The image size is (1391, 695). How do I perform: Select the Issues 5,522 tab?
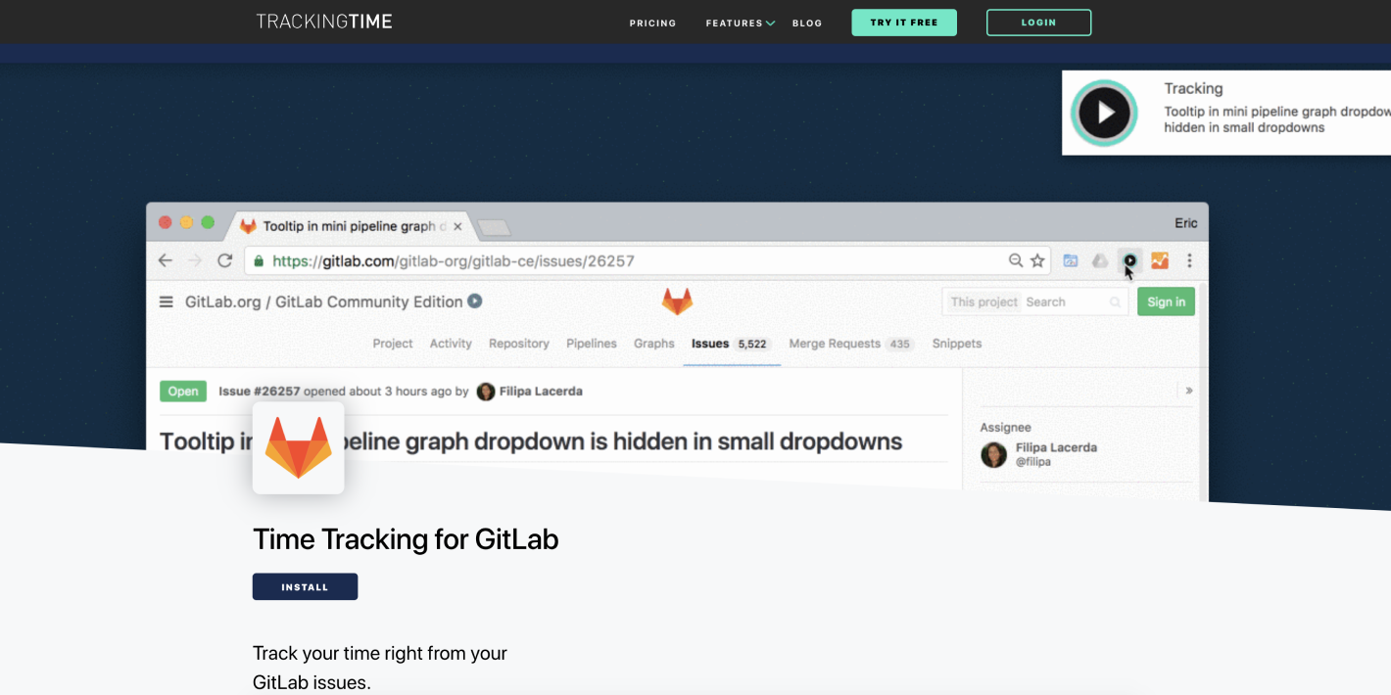[x=732, y=344]
